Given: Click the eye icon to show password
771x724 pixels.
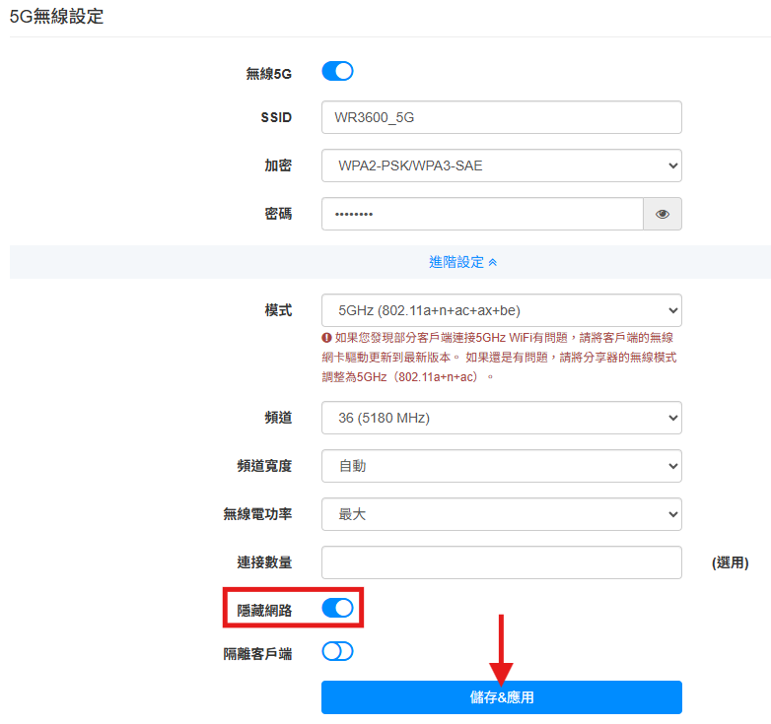Looking at the screenshot, I should click(x=662, y=214).
